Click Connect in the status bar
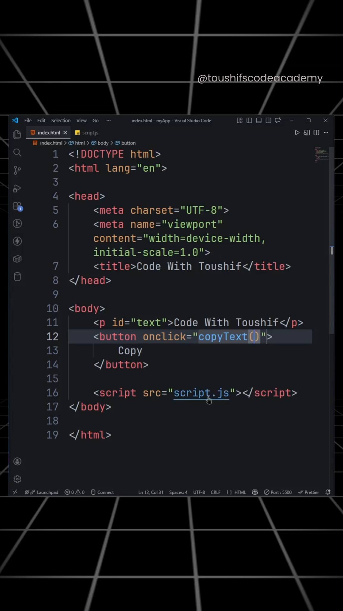 (x=102, y=492)
